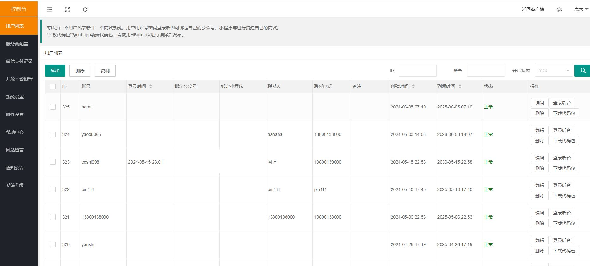Tick the checkbox for user hemu
Screen dimensions: 590x266
tap(53, 107)
